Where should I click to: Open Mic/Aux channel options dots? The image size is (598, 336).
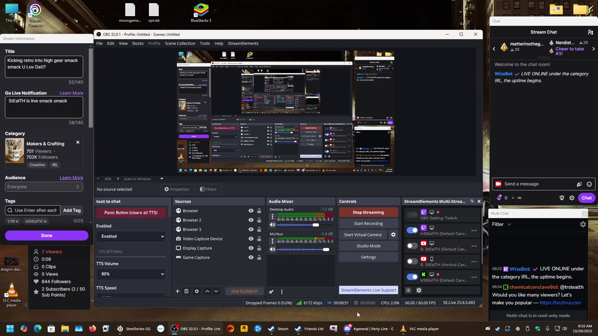pos(272,241)
